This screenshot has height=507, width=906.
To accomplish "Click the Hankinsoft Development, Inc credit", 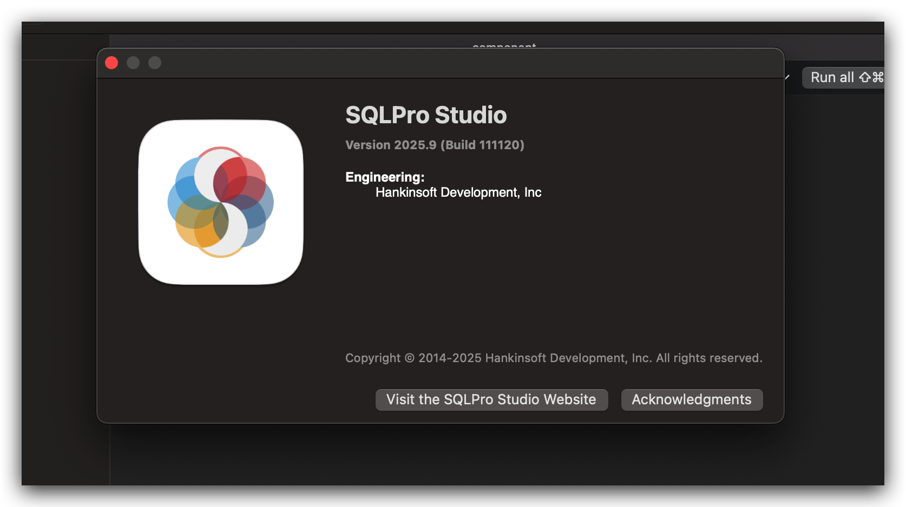I will (x=458, y=192).
